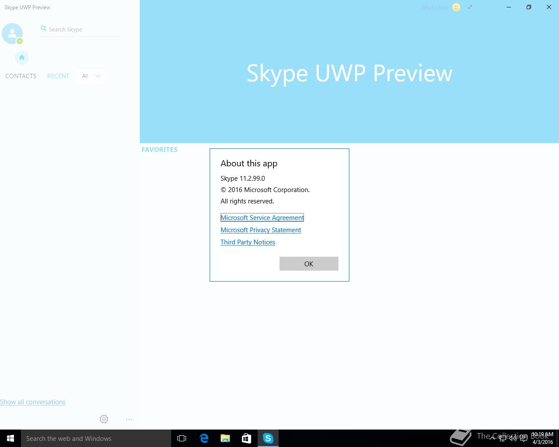The image size is (559, 447).
Task: Restore down the Skype window
Action: click(529, 7)
